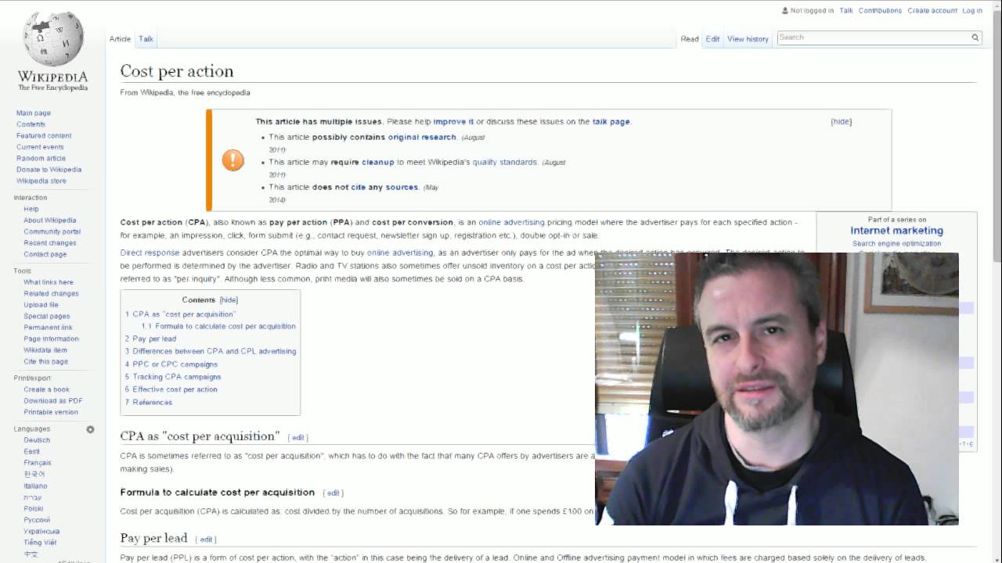1002x563 pixels.
Task: Open Printable version link
Action: click(x=51, y=413)
